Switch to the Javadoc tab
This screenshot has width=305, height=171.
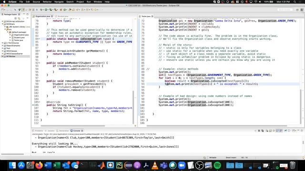[50, 131]
